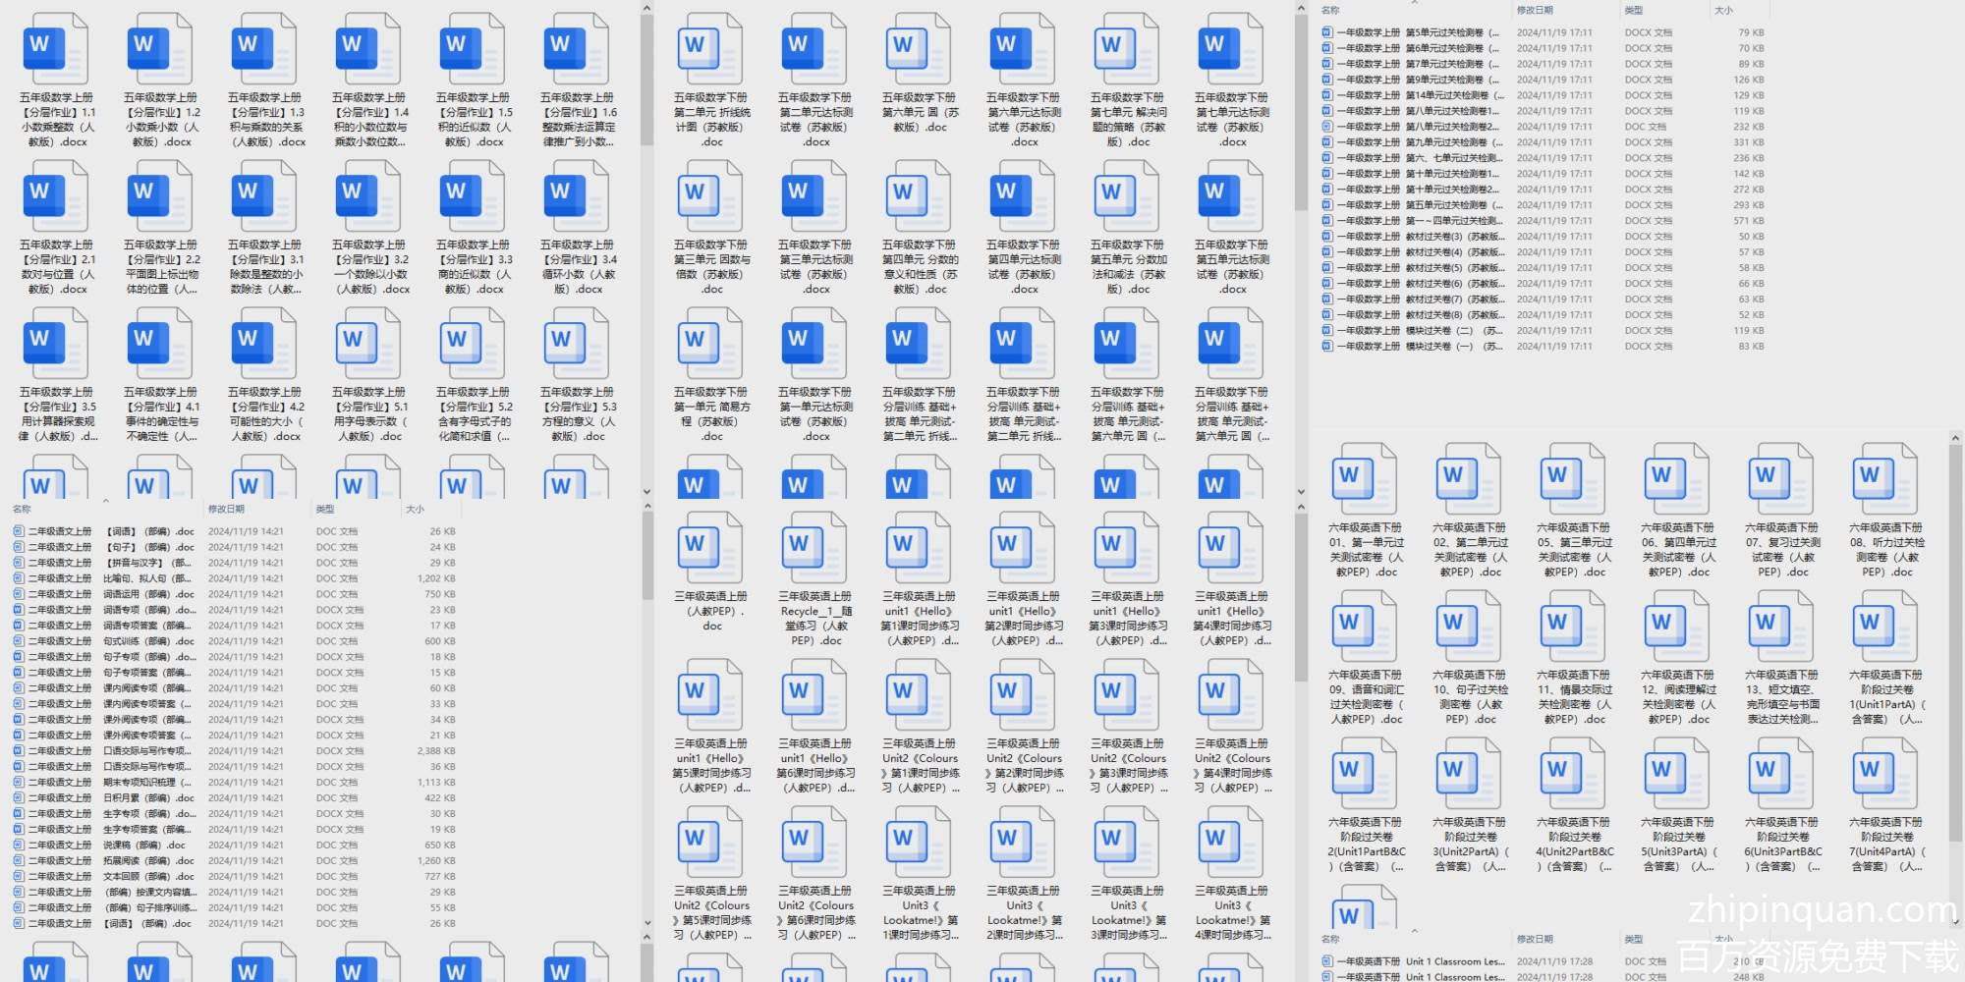The width and height of the screenshot is (1965, 982).
Task: Click row 二年级语文上册 日积月累（部编）.doc
Action: (x=236, y=798)
